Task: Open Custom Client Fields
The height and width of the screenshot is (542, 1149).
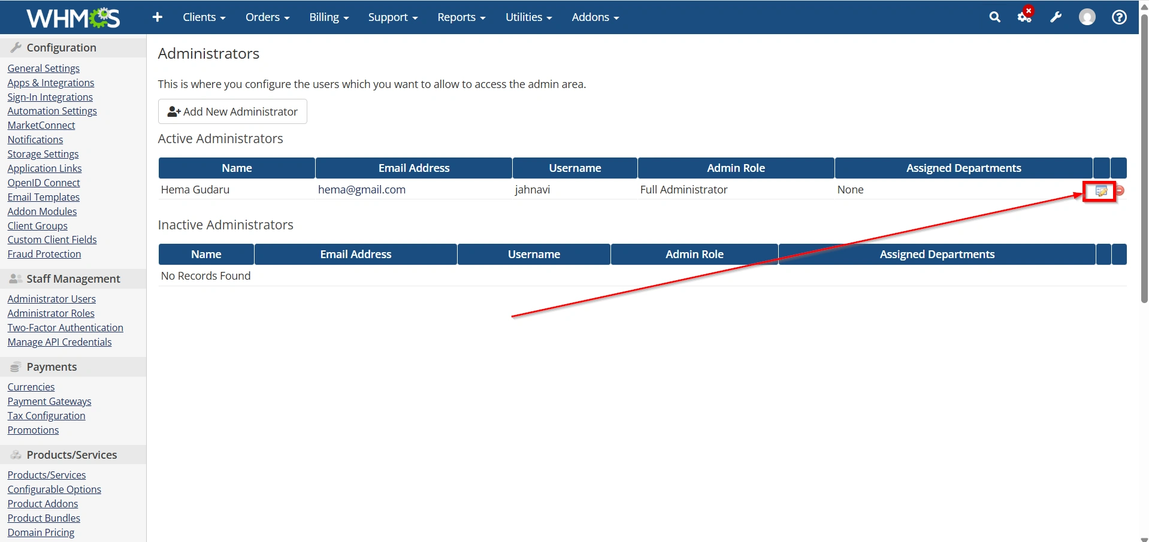Action: 52,240
